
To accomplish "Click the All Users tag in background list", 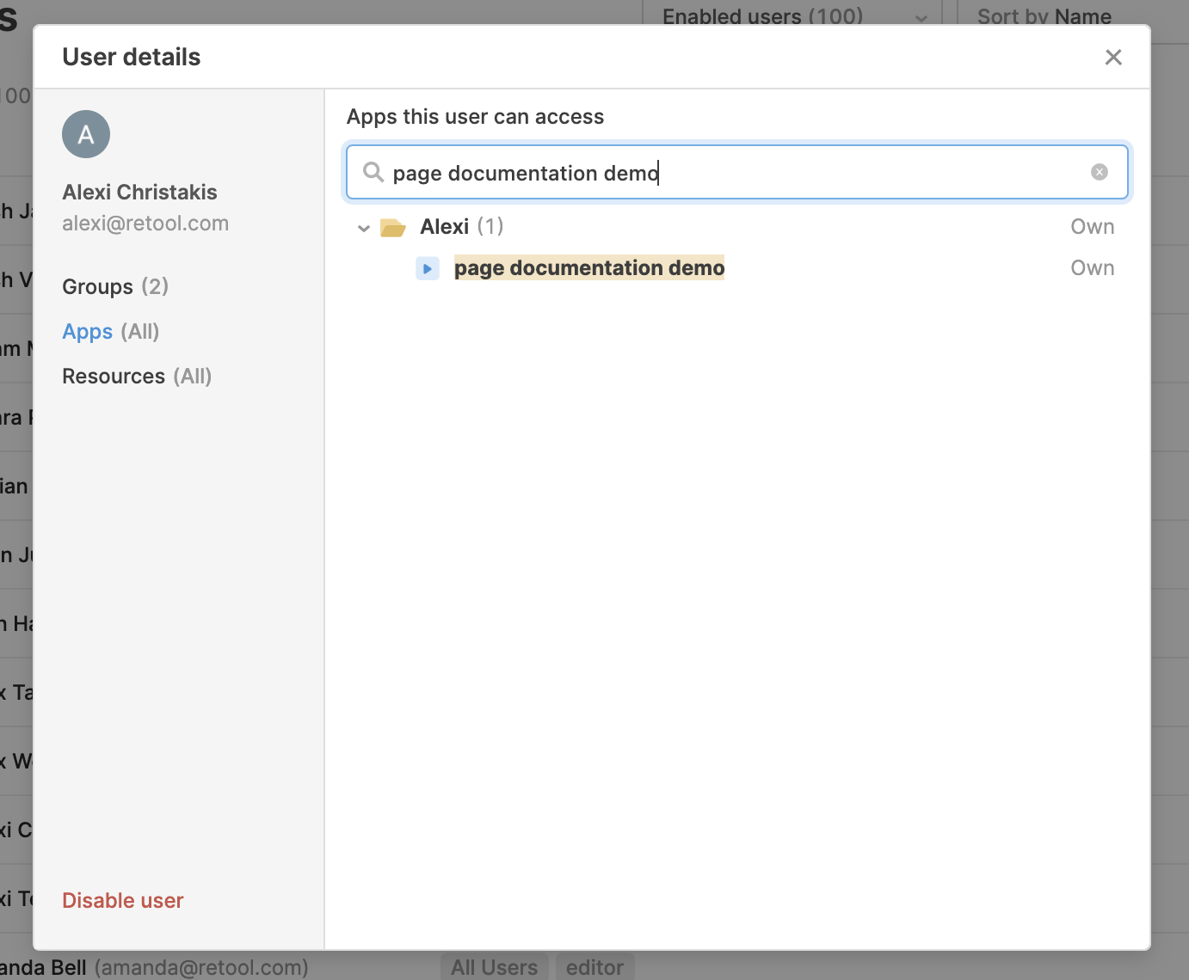I will (x=495, y=967).
